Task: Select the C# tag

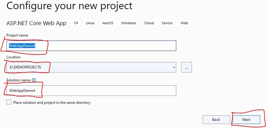Action: (x=76, y=23)
